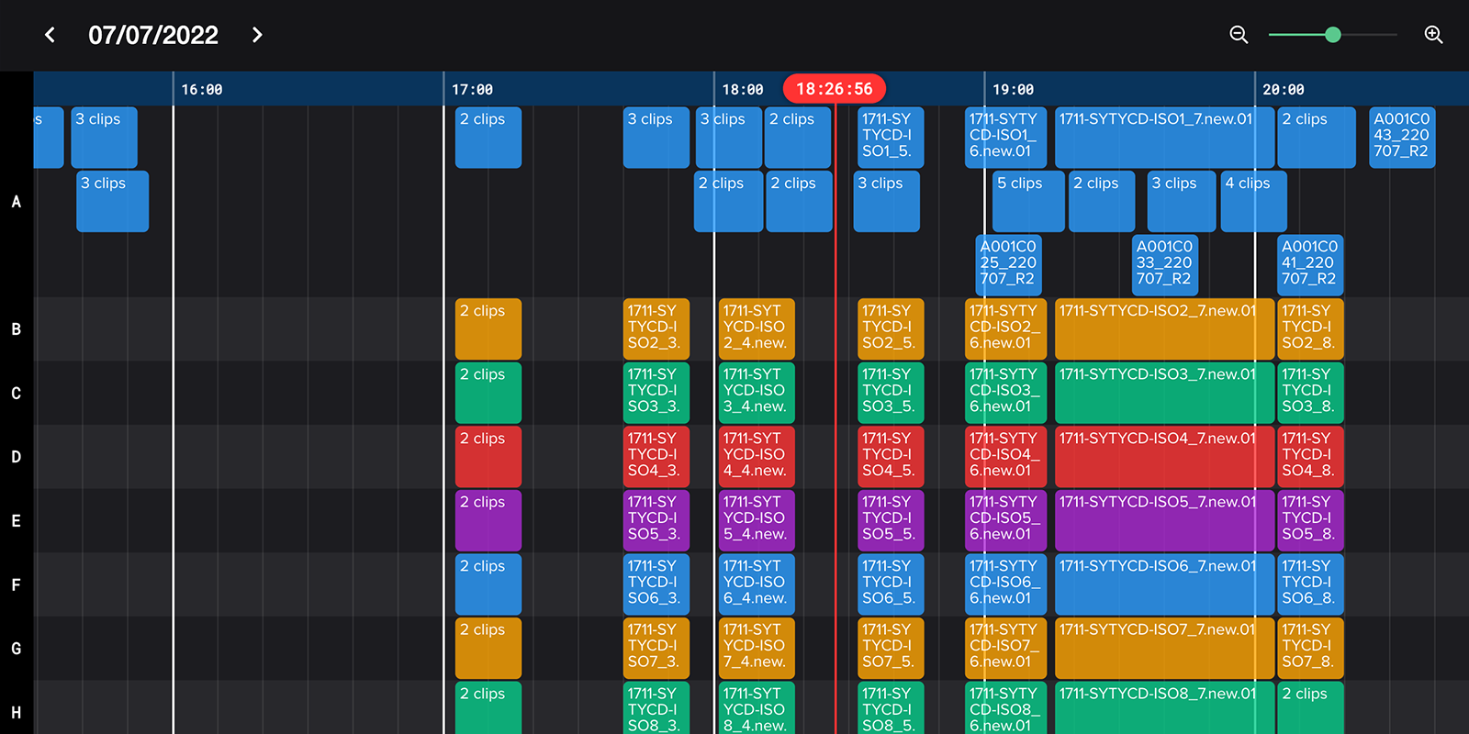Select green clip 1711-SYTYCD-ISO3_7.new.01

[1163, 393]
